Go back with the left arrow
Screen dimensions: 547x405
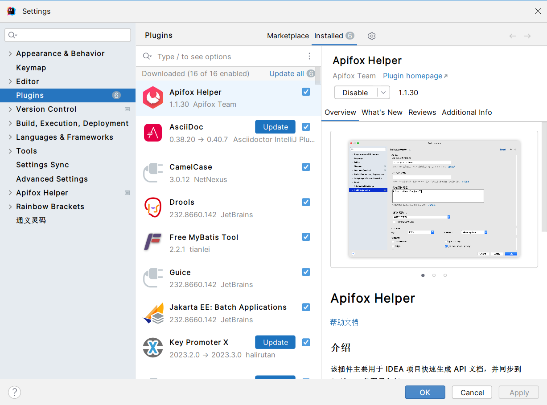point(513,36)
